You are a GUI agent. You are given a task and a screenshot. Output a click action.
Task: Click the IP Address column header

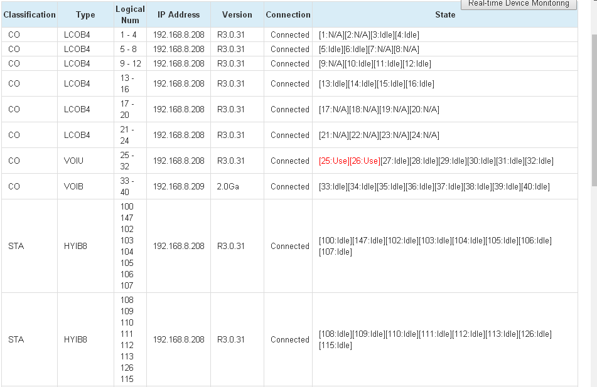179,14
